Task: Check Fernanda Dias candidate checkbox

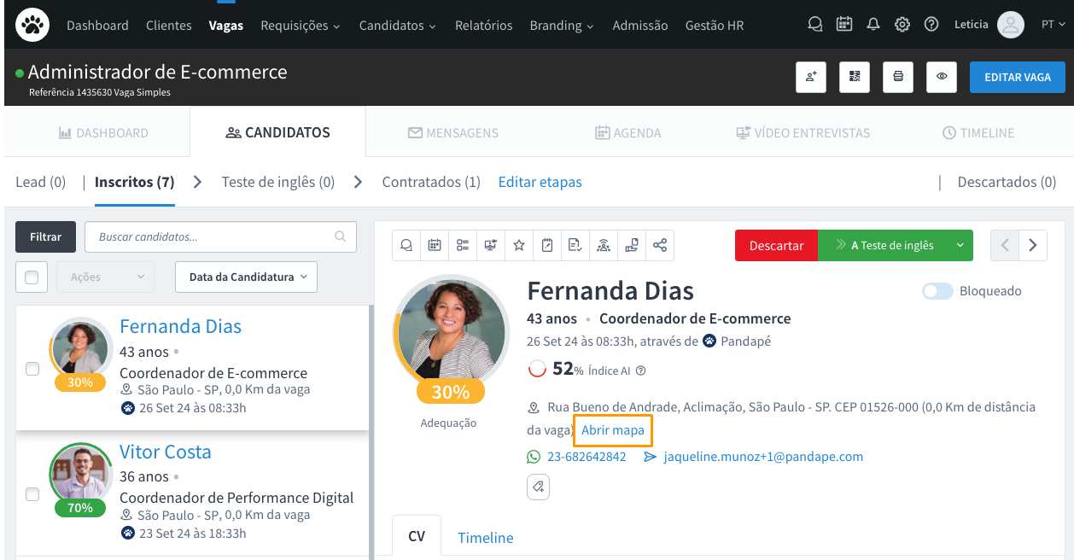Action: tap(32, 369)
